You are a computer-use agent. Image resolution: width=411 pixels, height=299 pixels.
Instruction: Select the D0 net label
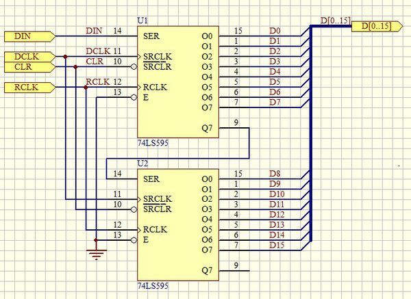coord(274,31)
